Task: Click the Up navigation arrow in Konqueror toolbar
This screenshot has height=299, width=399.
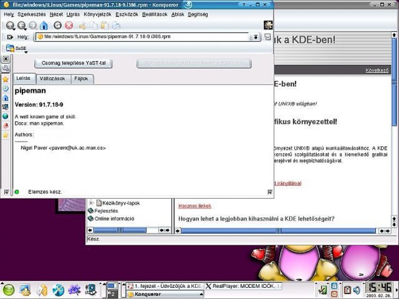Action: click(10, 25)
